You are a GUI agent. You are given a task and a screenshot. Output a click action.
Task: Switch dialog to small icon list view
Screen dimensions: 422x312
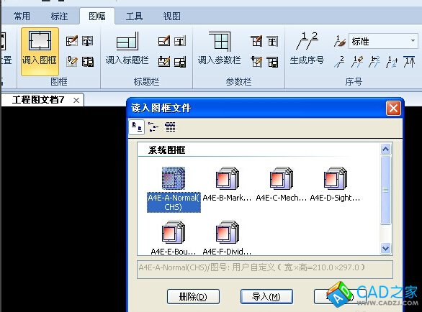pos(153,127)
